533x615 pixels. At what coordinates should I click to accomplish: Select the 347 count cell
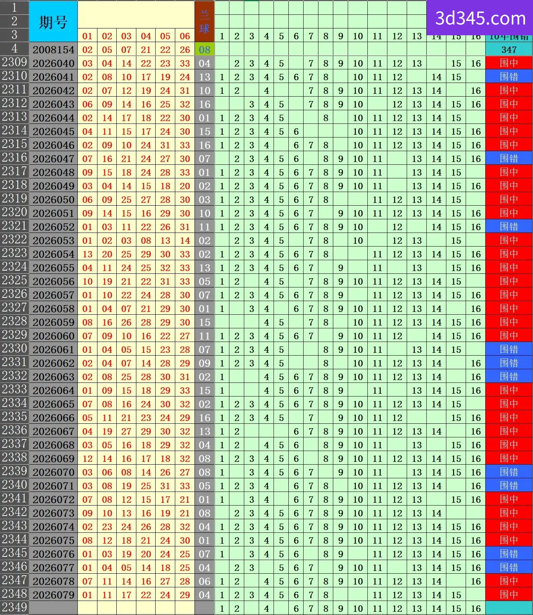pyautogui.click(x=509, y=50)
